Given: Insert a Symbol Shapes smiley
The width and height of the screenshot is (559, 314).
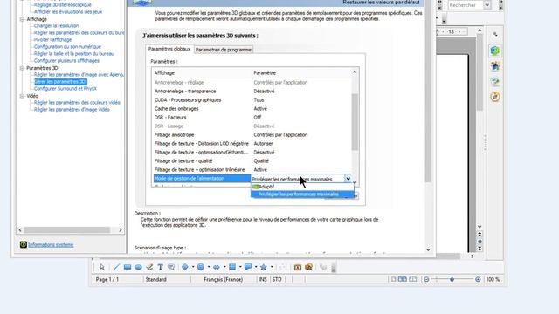Looking at the screenshot, I should pos(201,267).
